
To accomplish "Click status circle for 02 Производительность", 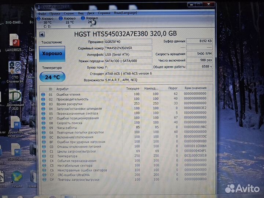I will (x=43, y=99).
